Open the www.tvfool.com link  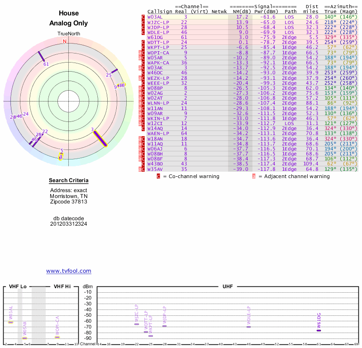[68, 271]
